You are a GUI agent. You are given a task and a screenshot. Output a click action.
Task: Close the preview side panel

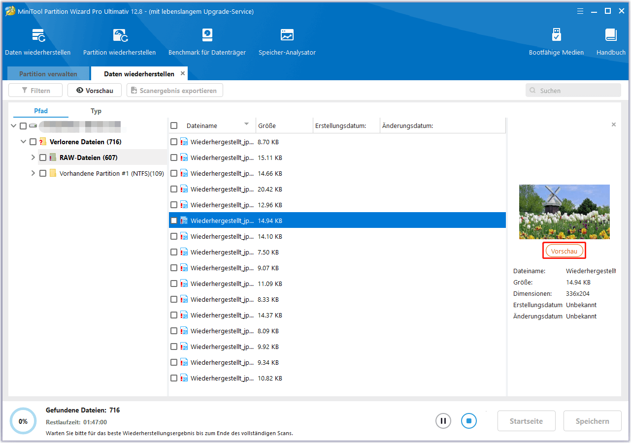614,125
